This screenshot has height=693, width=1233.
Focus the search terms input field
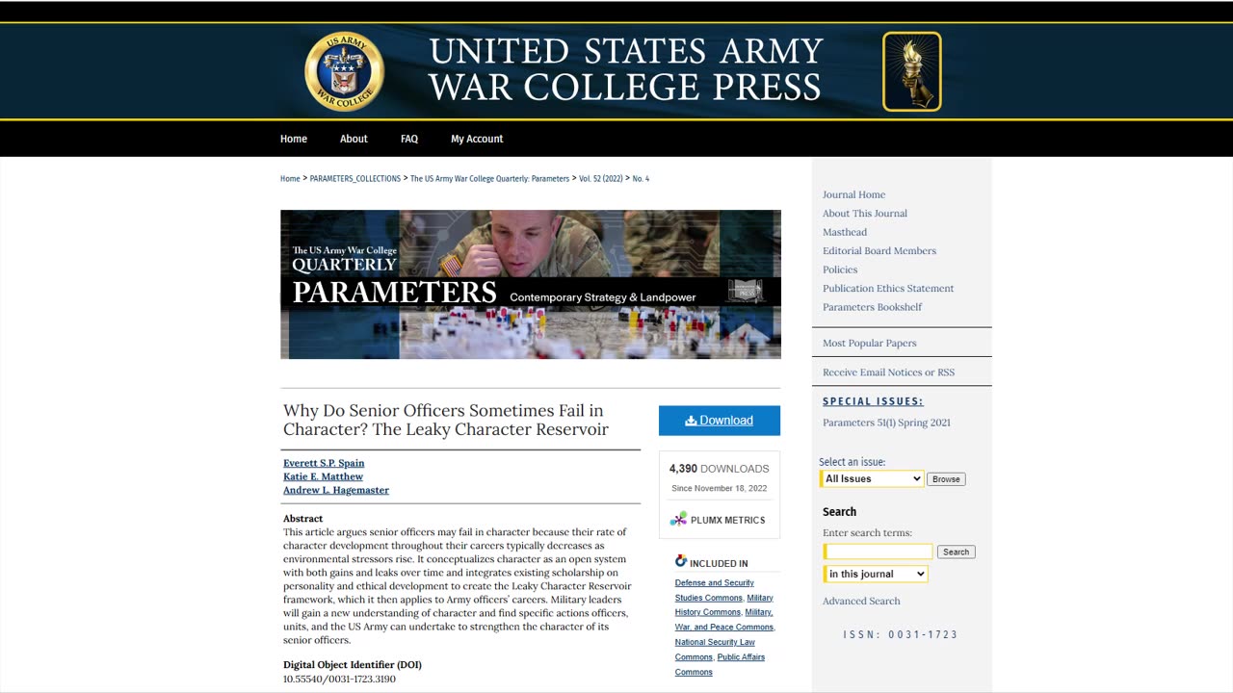click(879, 552)
